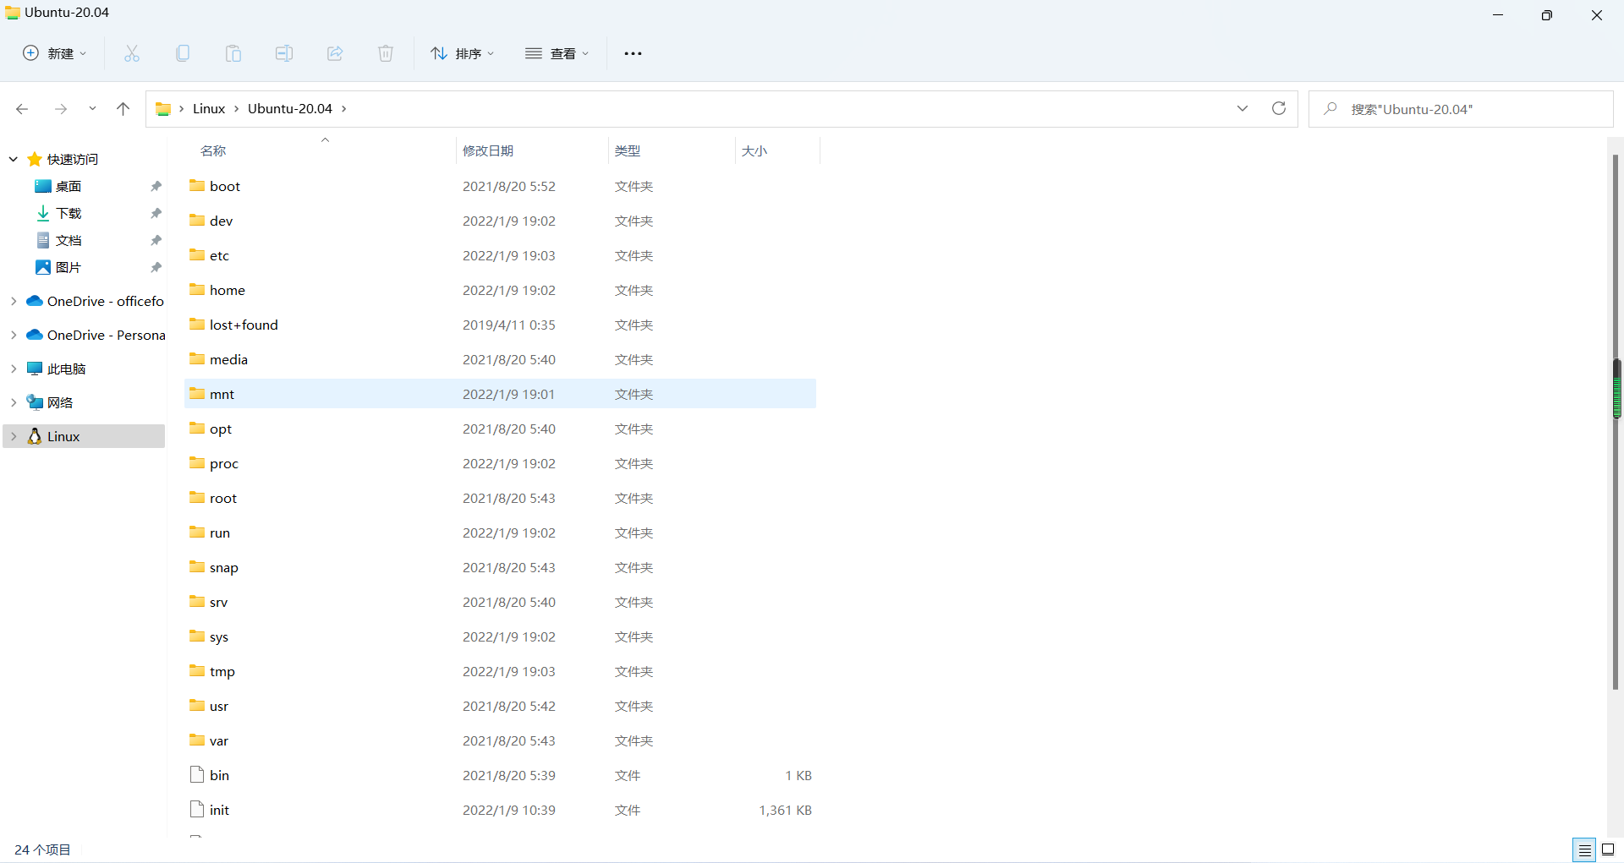Click the search magnifier icon
The width and height of the screenshot is (1624, 863).
pos(1330,108)
